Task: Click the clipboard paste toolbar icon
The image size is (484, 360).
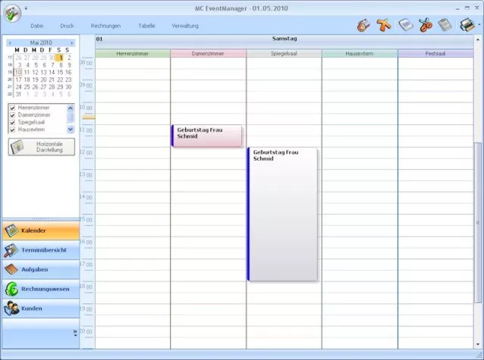Action: pyautogui.click(x=445, y=25)
